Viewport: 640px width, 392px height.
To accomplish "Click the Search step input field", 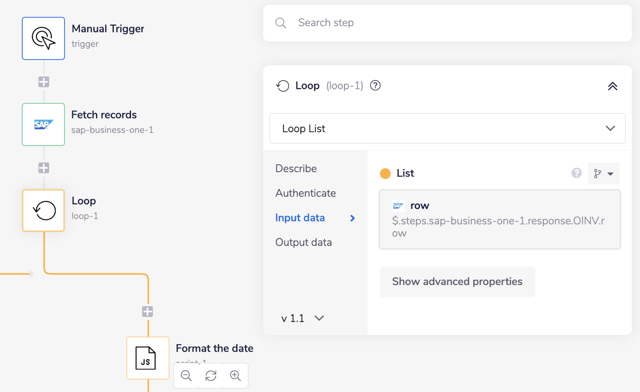I will pyautogui.click(x=448, y=23).
